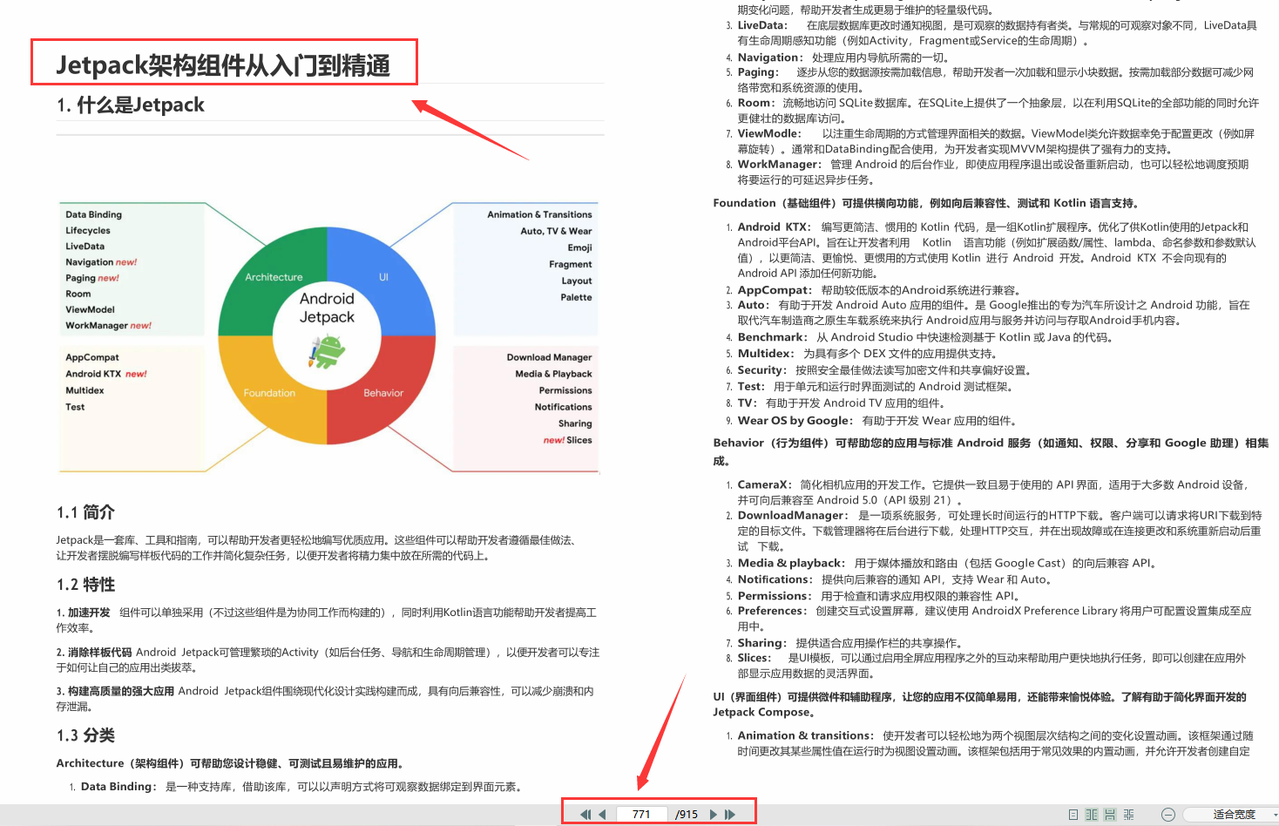Click Emoji in the diagram's UI list
Screen dimensions: 1279x826
[x=579, y=247]
